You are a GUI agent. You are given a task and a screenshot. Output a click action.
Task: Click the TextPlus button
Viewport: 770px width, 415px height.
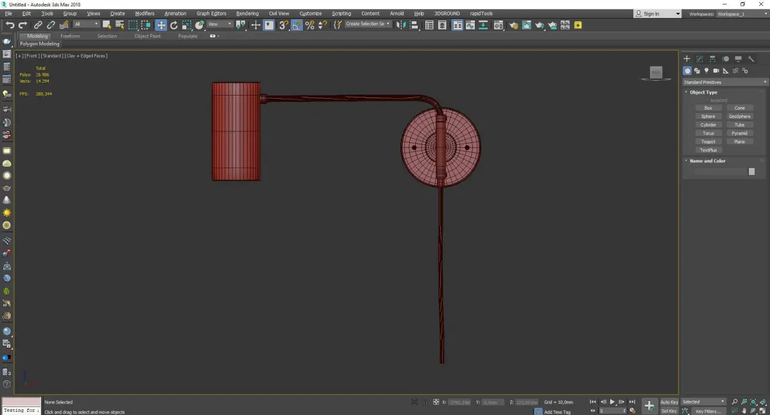(x=708, y=150)
